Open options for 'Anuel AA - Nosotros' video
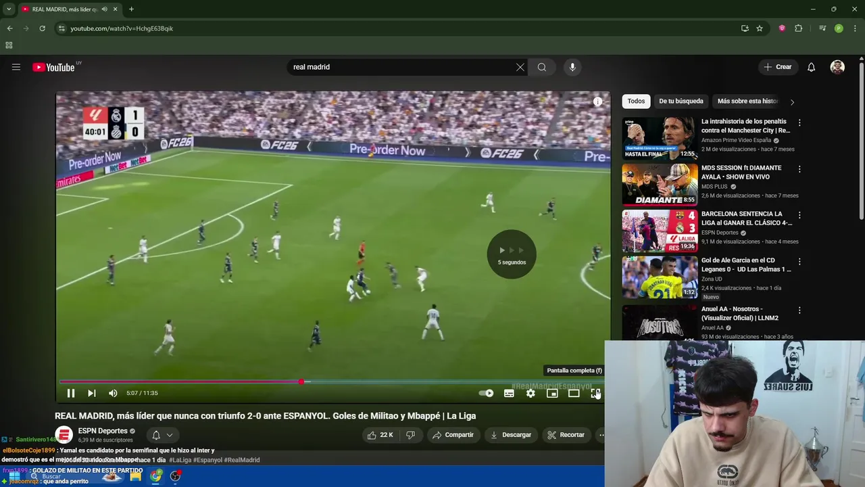865x487 pixels. (x=799, y=310)
